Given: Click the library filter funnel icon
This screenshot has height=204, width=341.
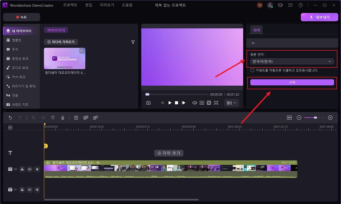Looking at the screenshot, I should [x=133, y=42].
